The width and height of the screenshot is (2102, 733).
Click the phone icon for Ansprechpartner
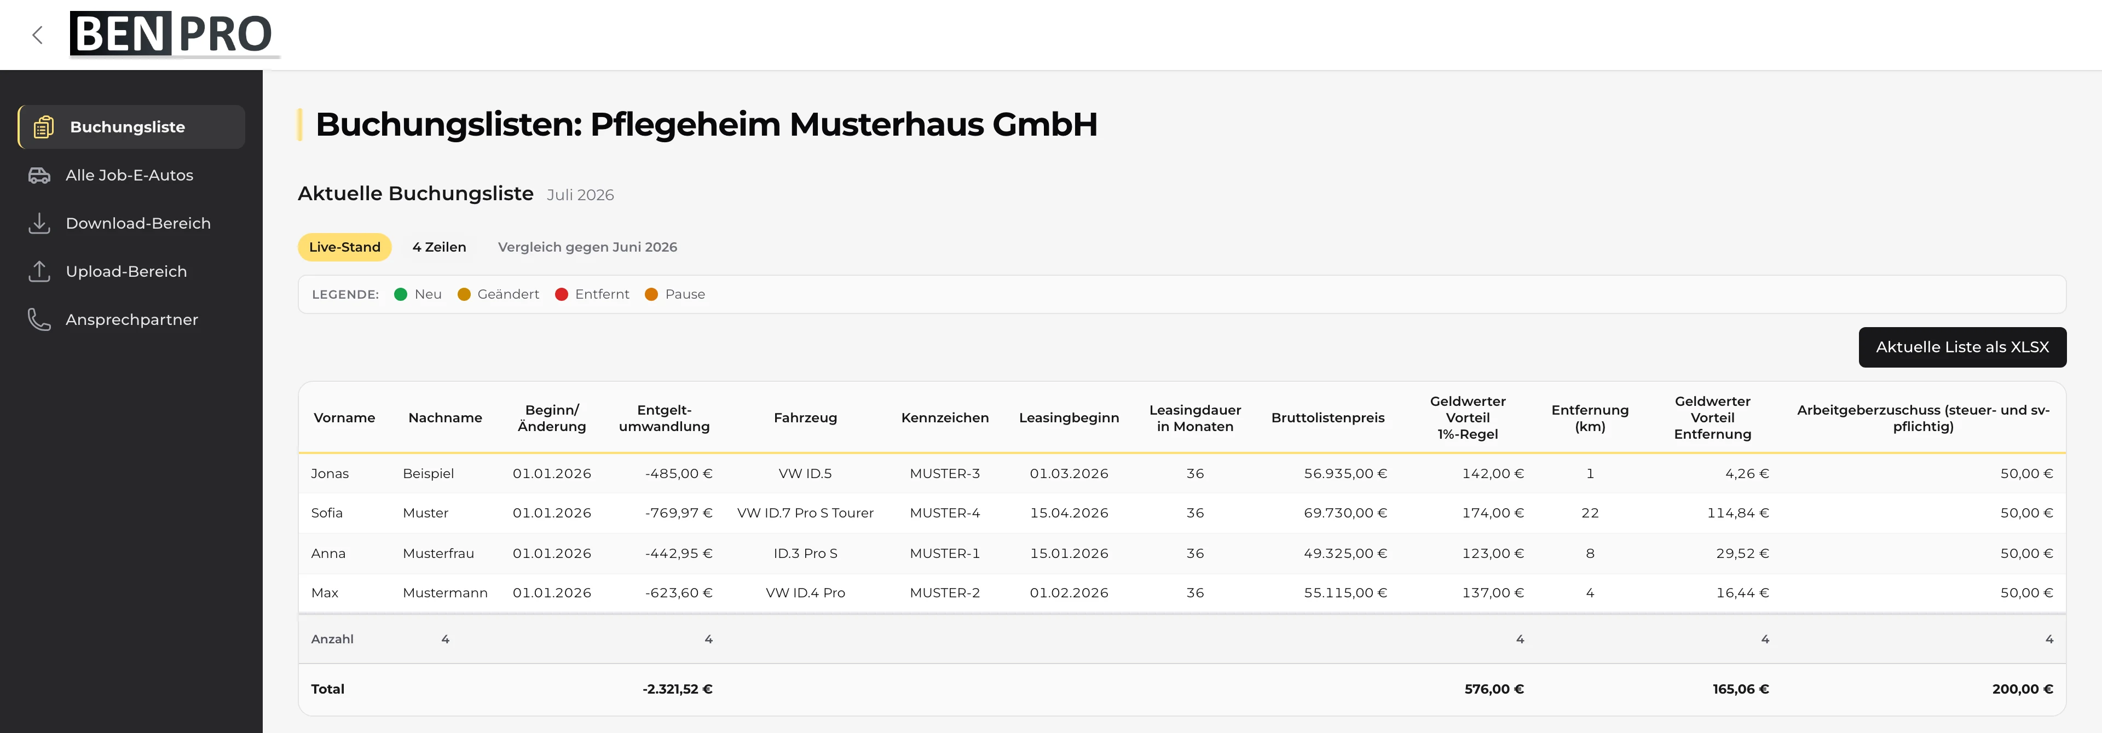click(x=39, y=319)
